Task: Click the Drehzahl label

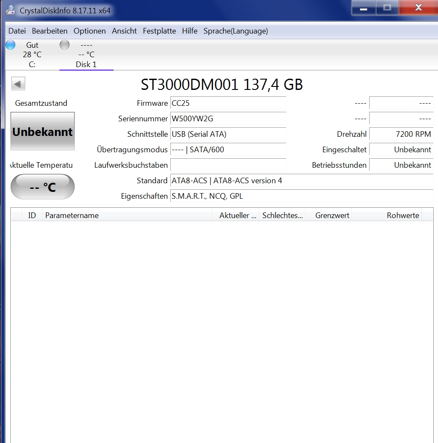Action: tap(352, 134)
